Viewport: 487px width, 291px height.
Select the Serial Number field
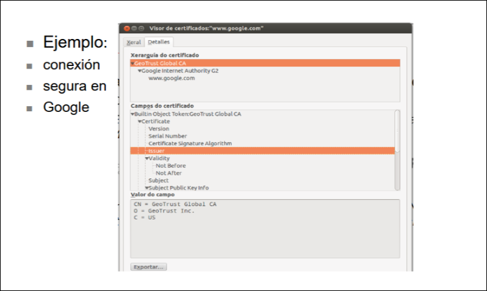coord(167,136)
